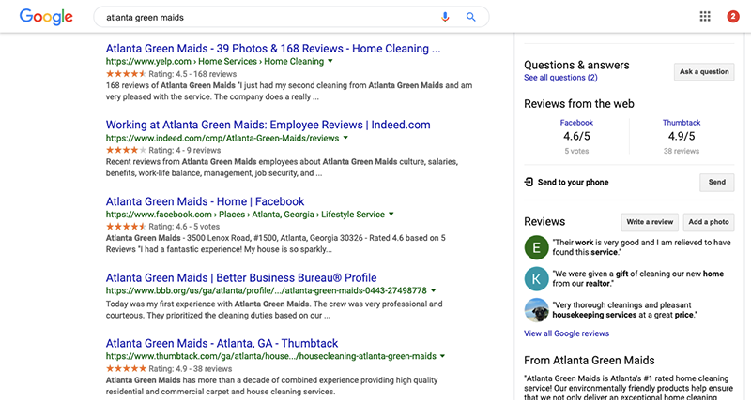Click 'Reviews from the web' heading
This screenshot has height=400, width=751.
[578, 104]
